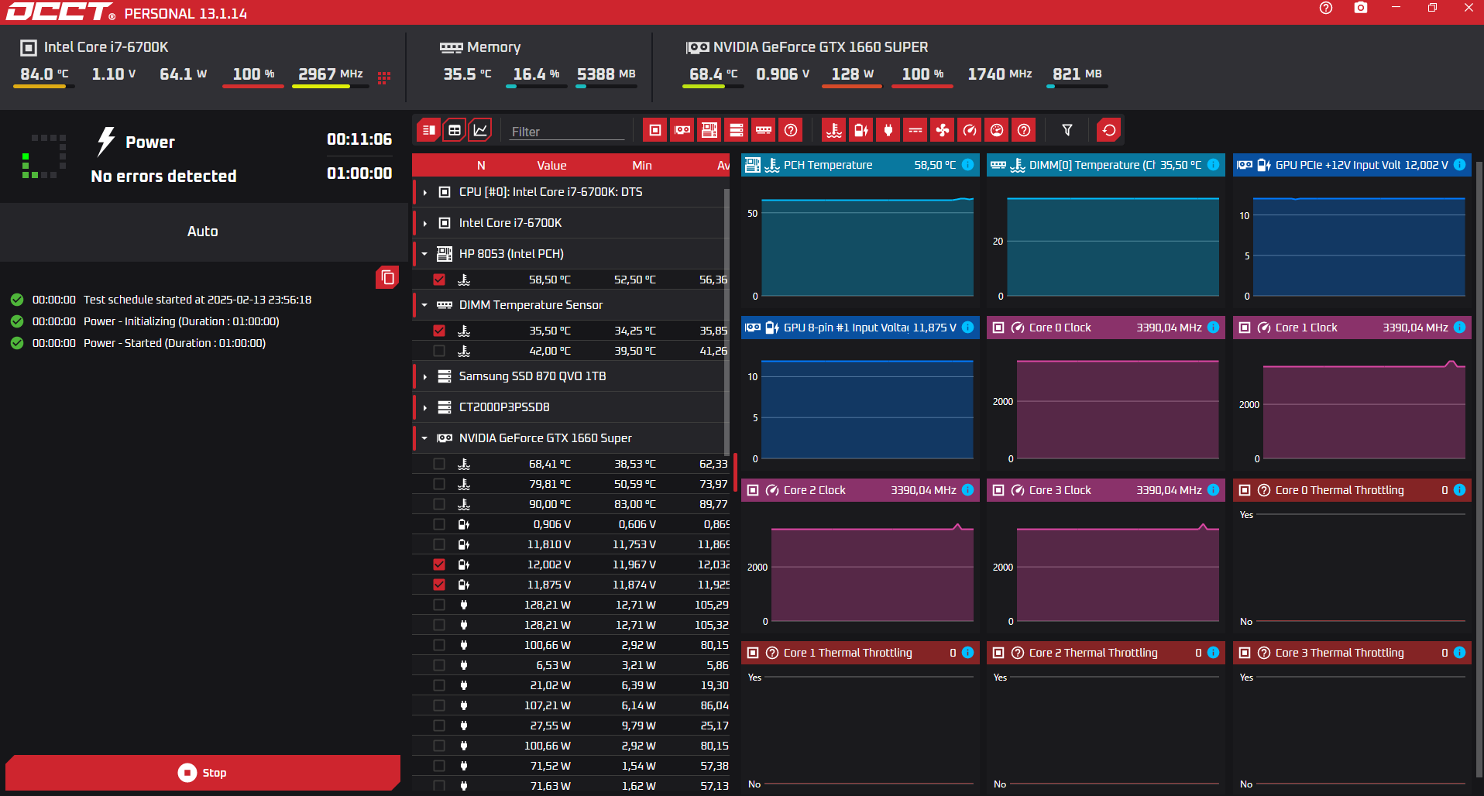Click the 'No errors detected' status text

tap(163, 177)
